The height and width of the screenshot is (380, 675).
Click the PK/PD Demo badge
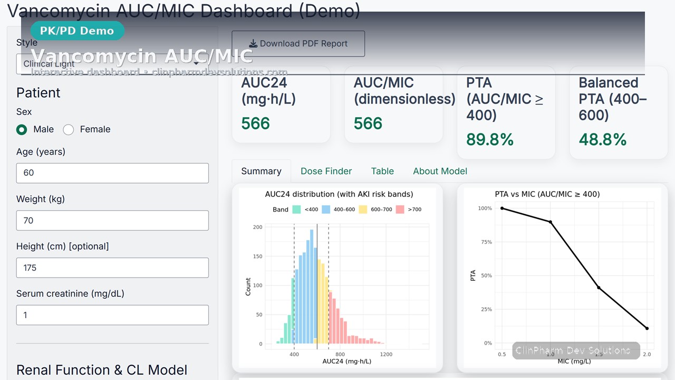pyautogui.click(x=77, y=31)
